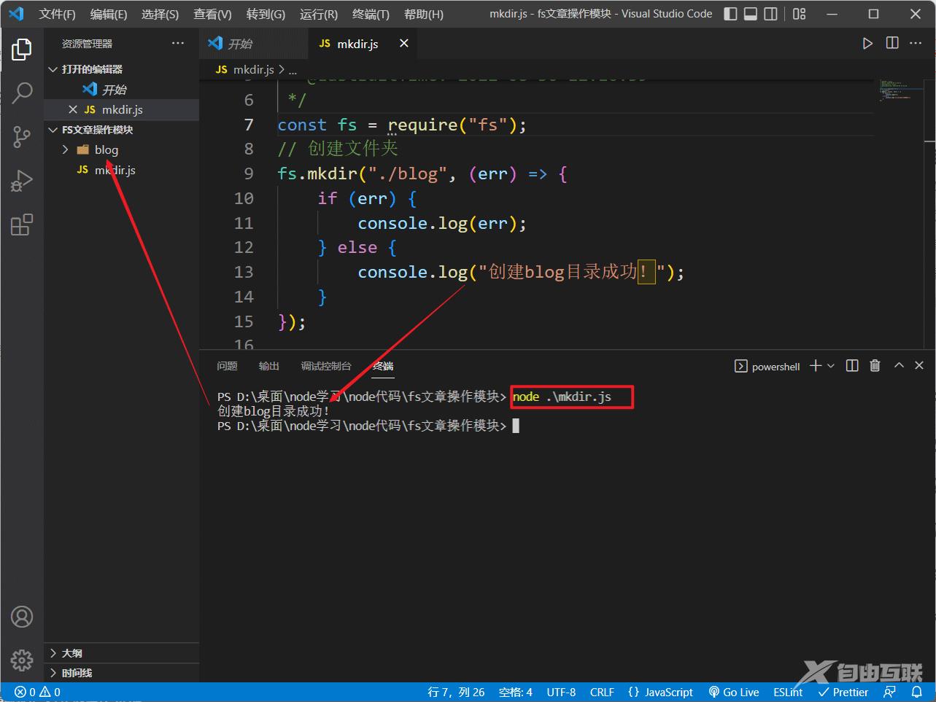Start Go Live server
The width and height of the screenshot is (936, 702).
click(734, 693)
